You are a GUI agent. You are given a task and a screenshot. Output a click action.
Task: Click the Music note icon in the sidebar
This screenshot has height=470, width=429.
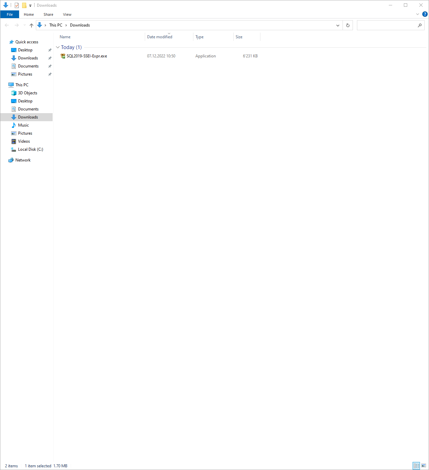(14, 125)
